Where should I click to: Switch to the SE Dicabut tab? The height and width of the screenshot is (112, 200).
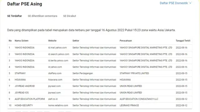69,16
